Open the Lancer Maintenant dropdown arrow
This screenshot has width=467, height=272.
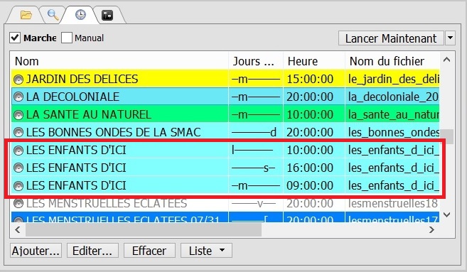(x=451, y=38)
